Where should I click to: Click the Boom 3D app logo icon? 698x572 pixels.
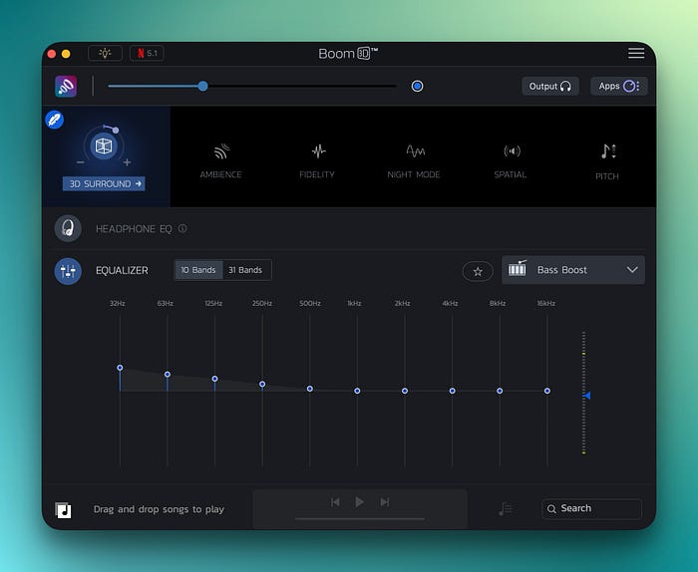(x=66, y=87)
